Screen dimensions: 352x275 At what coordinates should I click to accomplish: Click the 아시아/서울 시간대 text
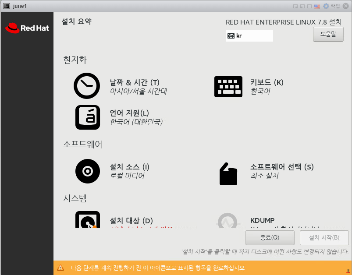[138, 91]
